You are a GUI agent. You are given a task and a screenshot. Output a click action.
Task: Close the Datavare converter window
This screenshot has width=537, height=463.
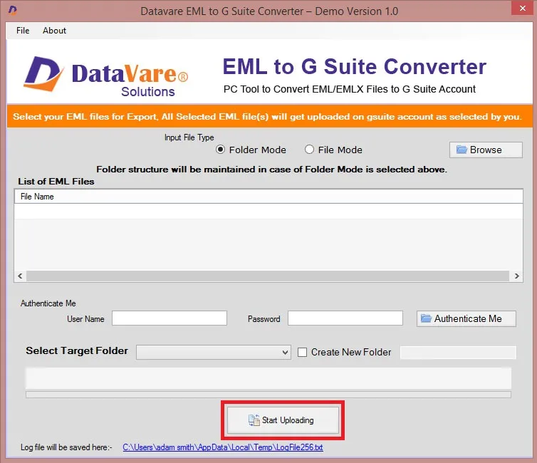click(522, 8)
